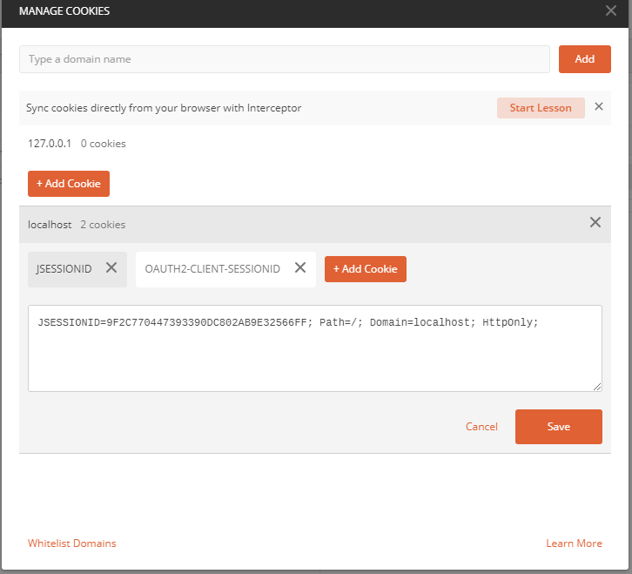Add a cookie for localhost
Image resolution: width=632 pixels, height=574 pixels.
365,269
